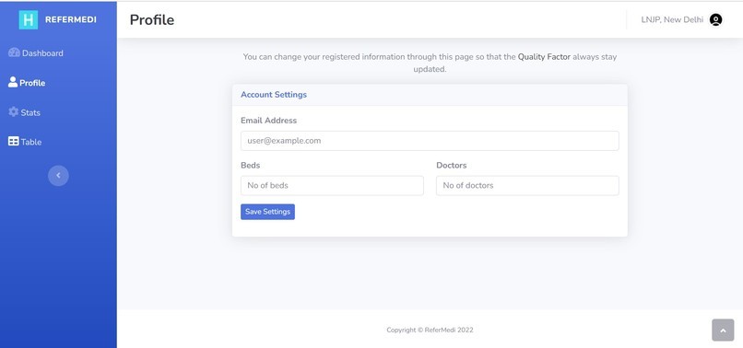The height and width of the screenshot is (348, 743).
Task: Click the Dashboard gauge icon
Action: click(x=14, y=52)
